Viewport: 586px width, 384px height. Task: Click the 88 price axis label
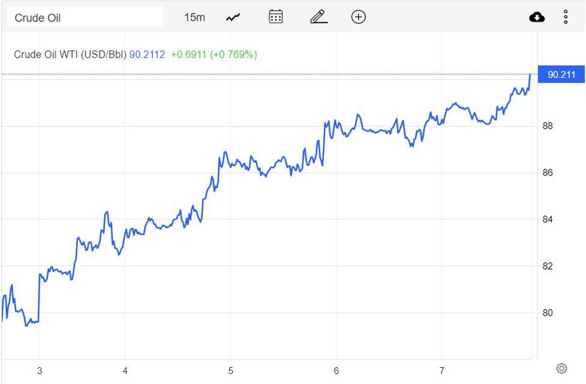(548, 126)
